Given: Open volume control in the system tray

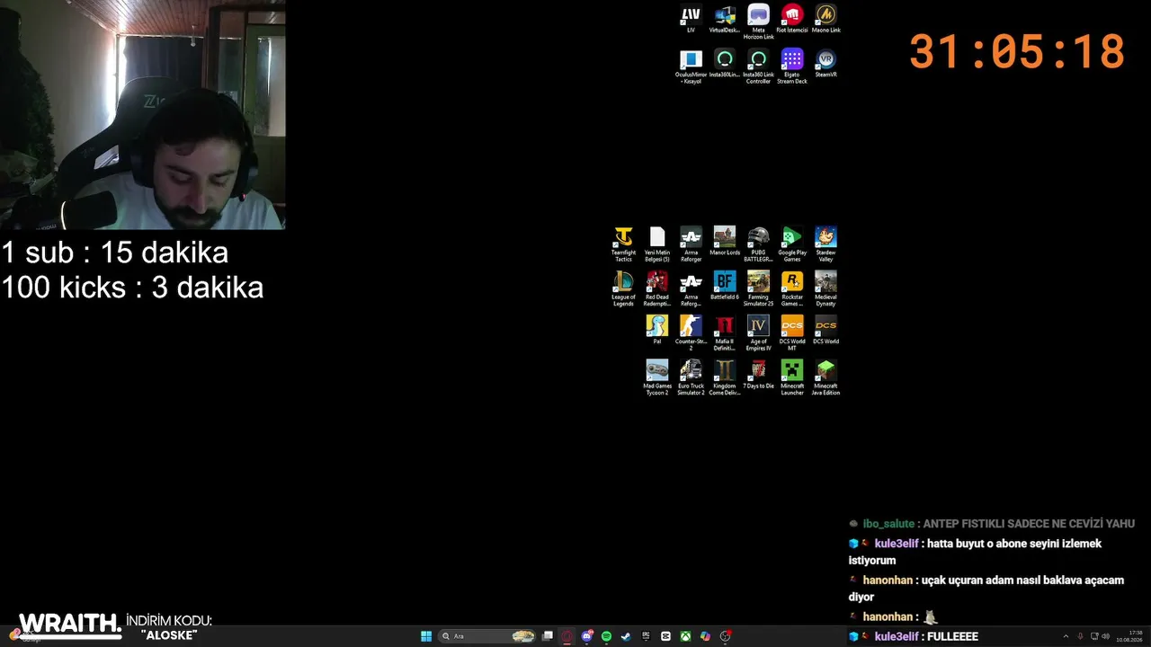Looking at the screenshot, I should coord(1105,636).
